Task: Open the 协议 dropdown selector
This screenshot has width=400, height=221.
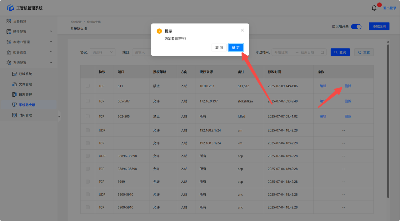Action: coord(102,52)
